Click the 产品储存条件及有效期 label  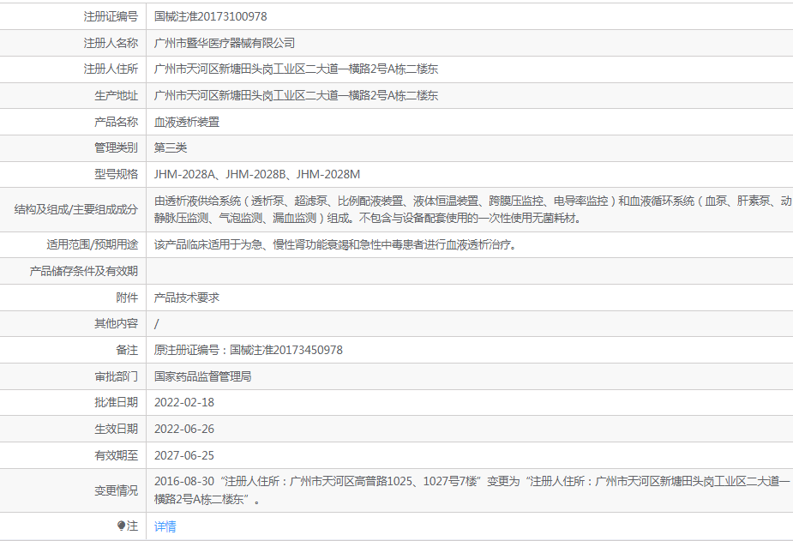click(x=83, y=271)
